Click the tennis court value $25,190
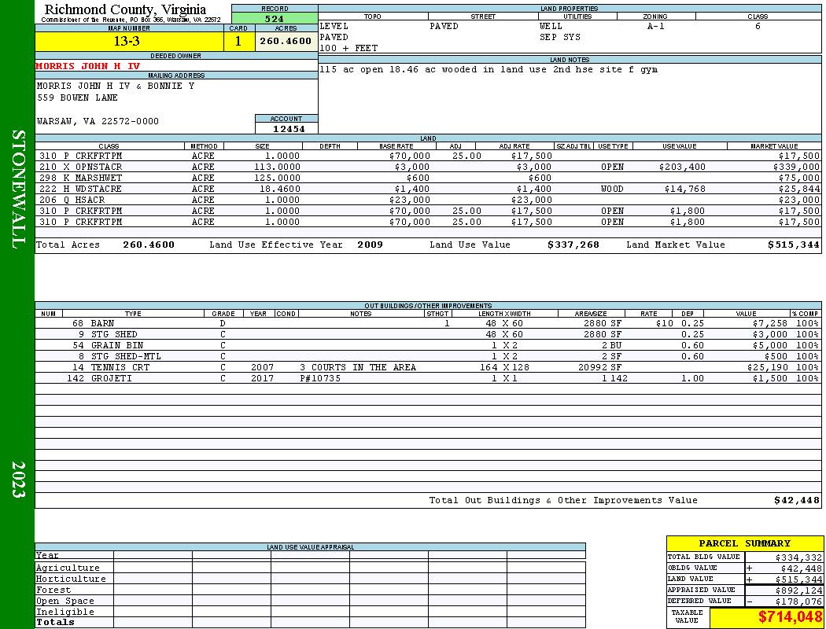Viewport: 826px width, 629px height. click(767, 367)
